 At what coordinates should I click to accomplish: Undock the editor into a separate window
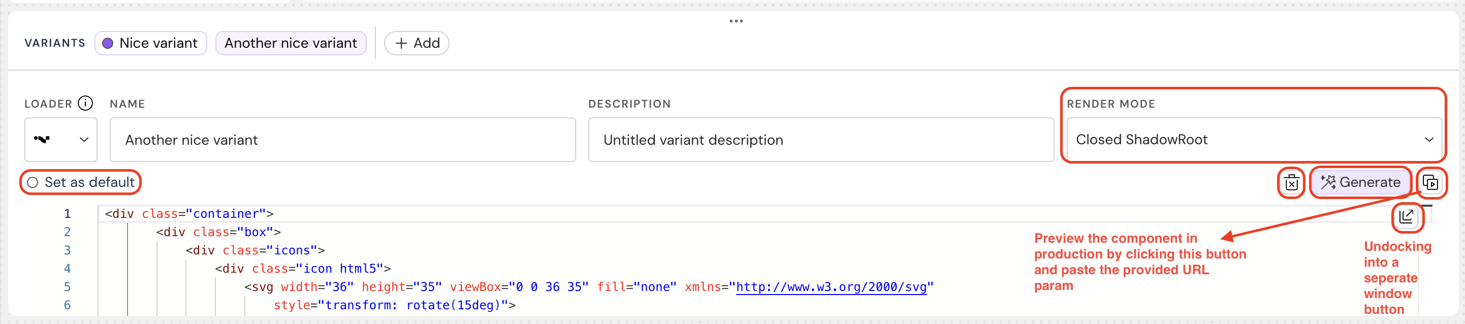click(1407, 216)
